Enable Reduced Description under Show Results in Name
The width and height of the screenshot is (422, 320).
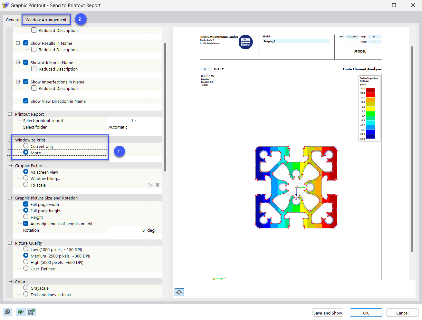coord(34,50)
